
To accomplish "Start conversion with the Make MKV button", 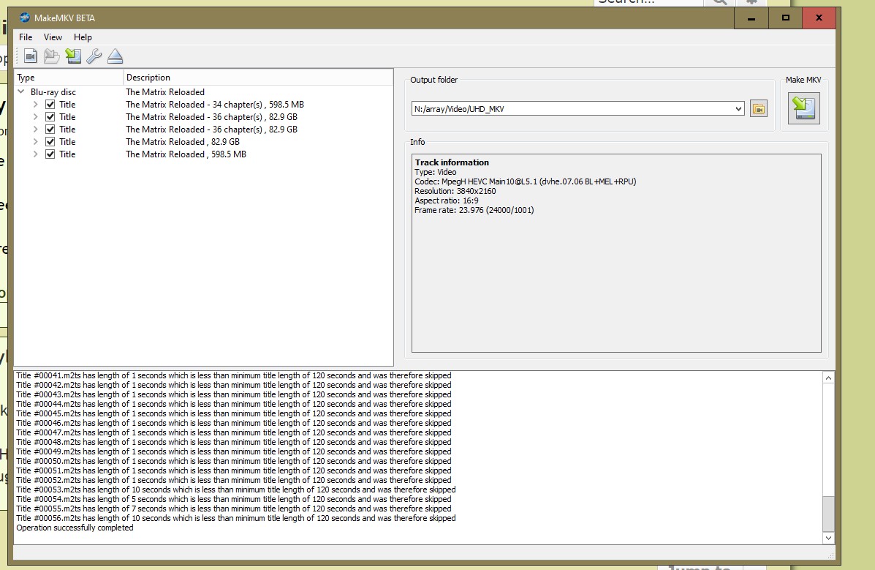I will [803, 108].
